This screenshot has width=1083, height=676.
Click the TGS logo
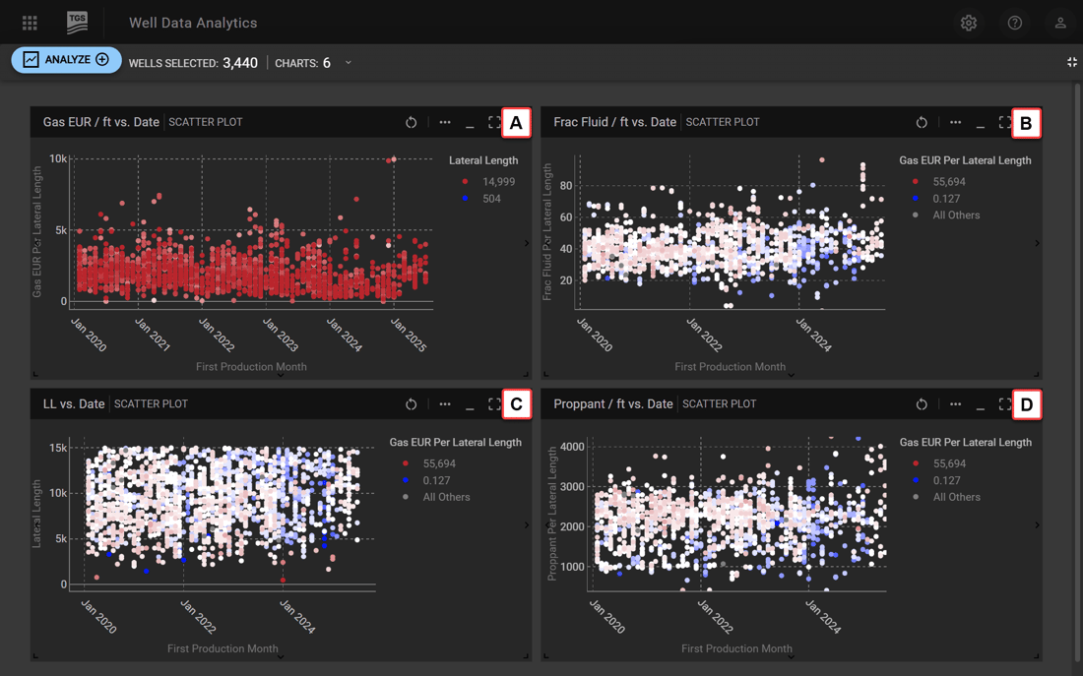coord(77,22)
